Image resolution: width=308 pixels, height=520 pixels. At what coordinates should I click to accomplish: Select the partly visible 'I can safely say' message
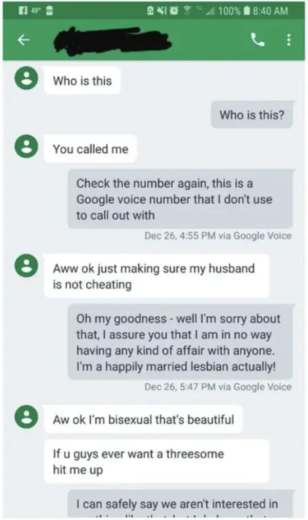click(181, 504)
